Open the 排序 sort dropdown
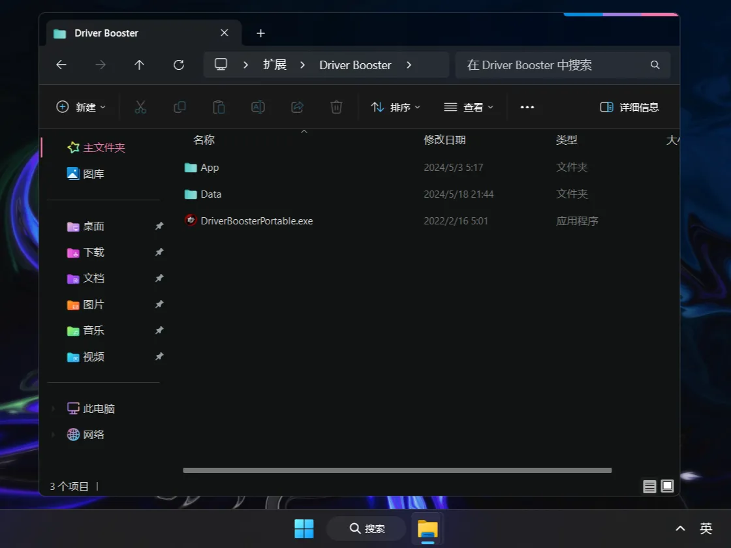 [x=396, y=107]
